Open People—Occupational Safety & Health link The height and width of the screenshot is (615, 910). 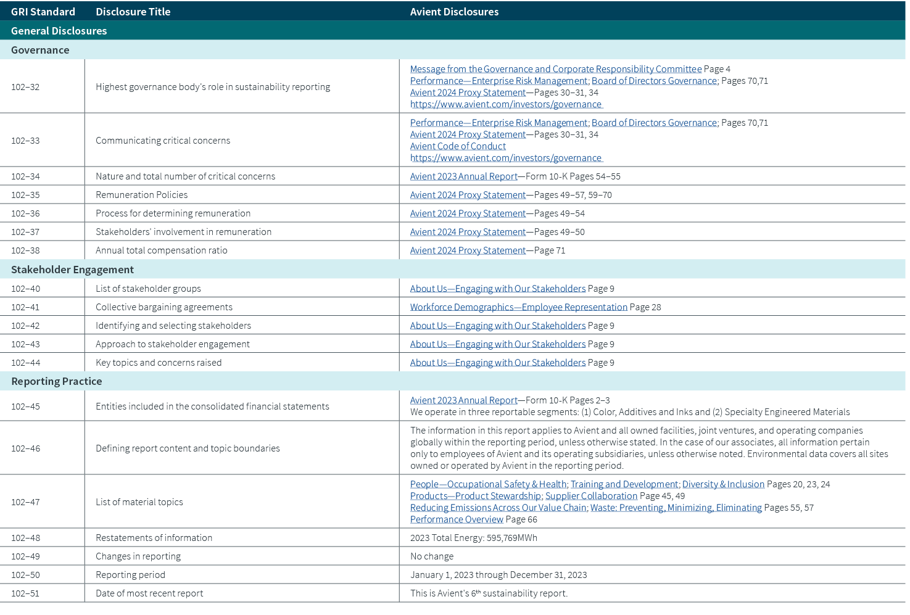point(487,484)
